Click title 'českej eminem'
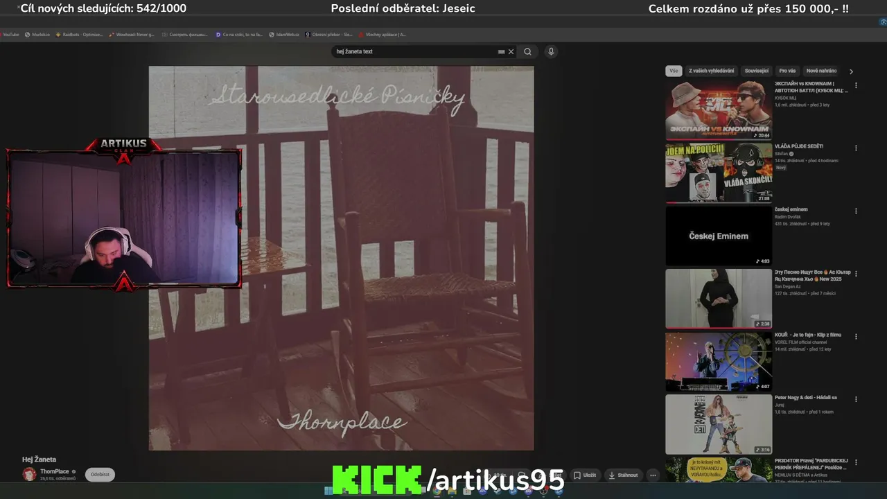Viewport: 887px width, 499px height. tap(791, 209)
